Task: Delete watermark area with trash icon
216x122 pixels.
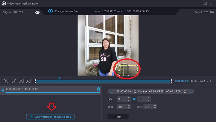Action: point(99,89)
